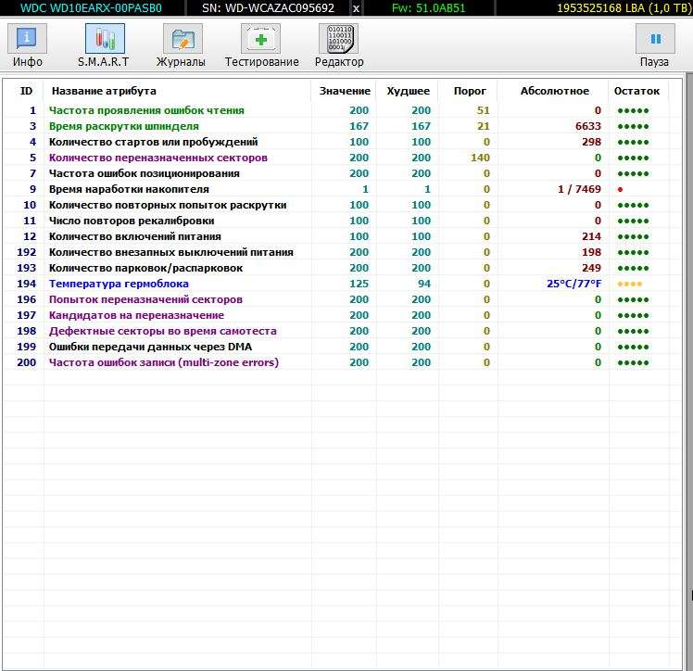Click the threshold value 51
Viewport: 693px width, 671px height.
(x=483, y=110)
